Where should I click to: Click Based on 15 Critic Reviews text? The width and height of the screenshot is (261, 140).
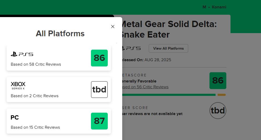pyautogui.click(x=35, y=127)
